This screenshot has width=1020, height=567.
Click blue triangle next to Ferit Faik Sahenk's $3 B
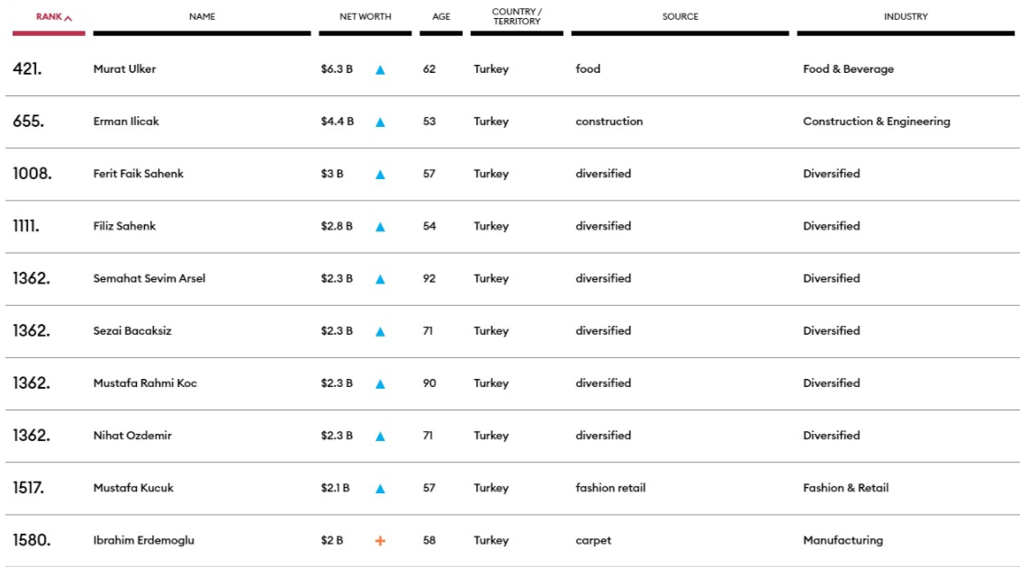pos(380,175)
